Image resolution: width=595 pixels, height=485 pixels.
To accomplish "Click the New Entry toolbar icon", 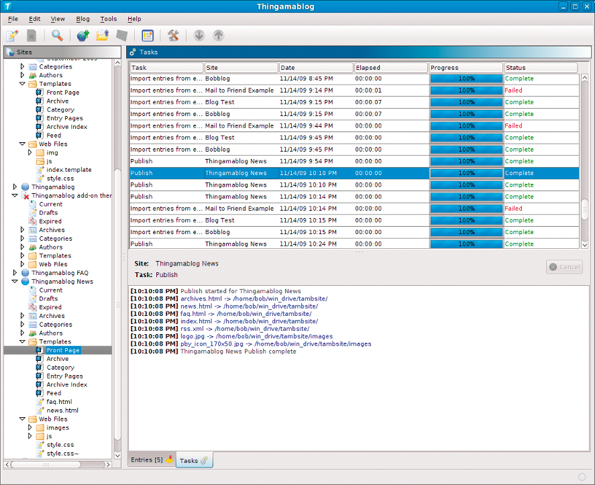I will (12, 36).
